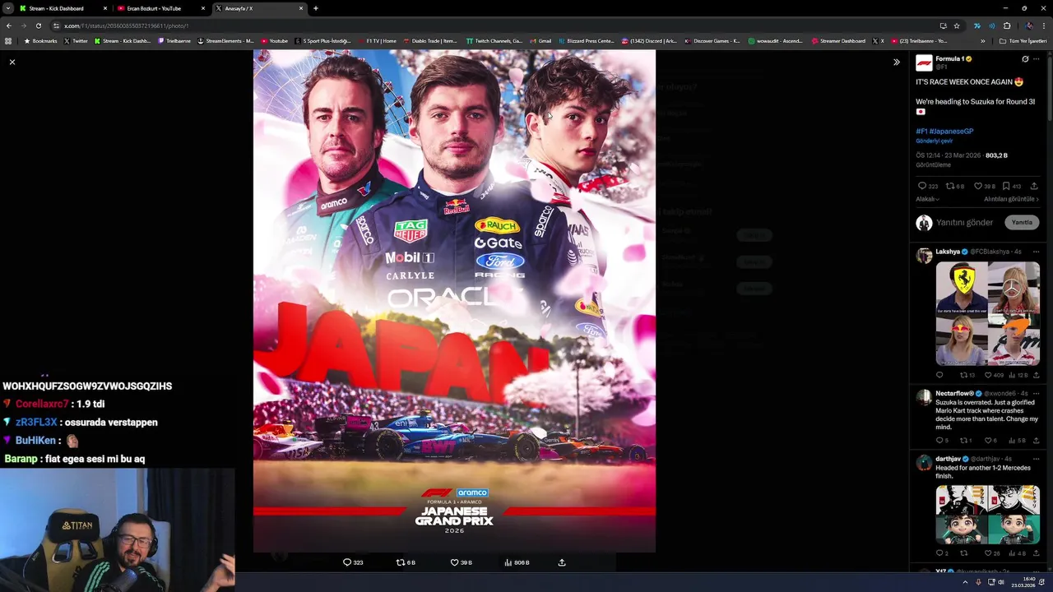Screen dimensions: 1053x592
Task: Open Streamer Dashboard bookmark
Action: point(838,41)
